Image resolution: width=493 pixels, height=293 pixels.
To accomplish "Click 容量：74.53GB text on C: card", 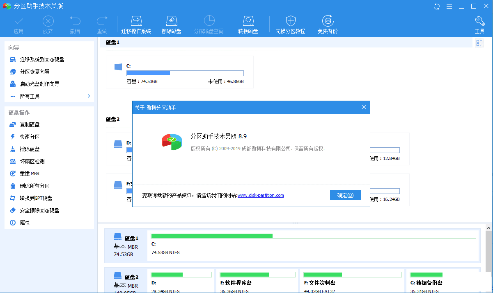I will pos(142,81).
